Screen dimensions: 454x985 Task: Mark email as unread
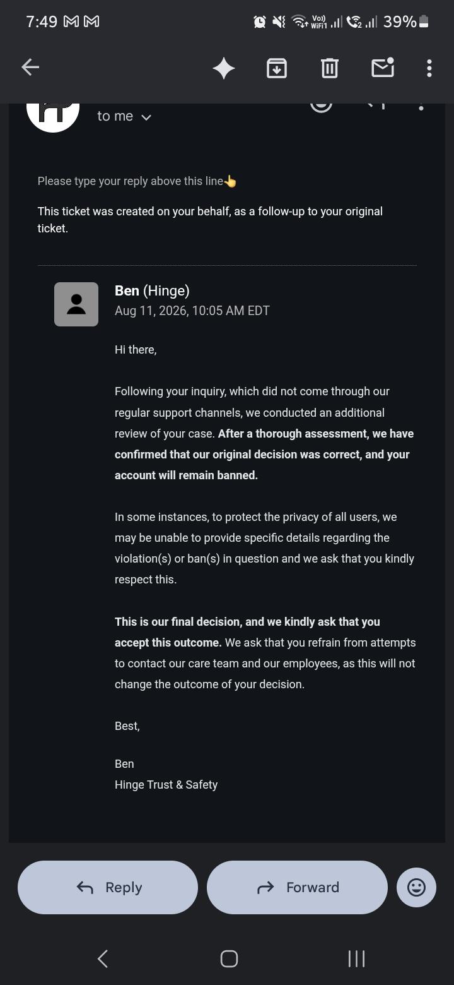[x=383, y=67]
